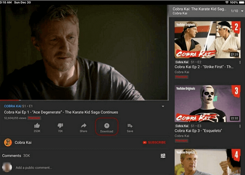Collapse the playlist panel dropdown arrow
Image resolution: width=245 pixels, height=175 pixels.
[x=242, y=11]
